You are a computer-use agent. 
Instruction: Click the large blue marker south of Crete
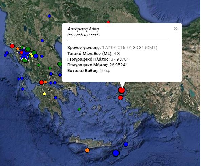click(116, 153)
